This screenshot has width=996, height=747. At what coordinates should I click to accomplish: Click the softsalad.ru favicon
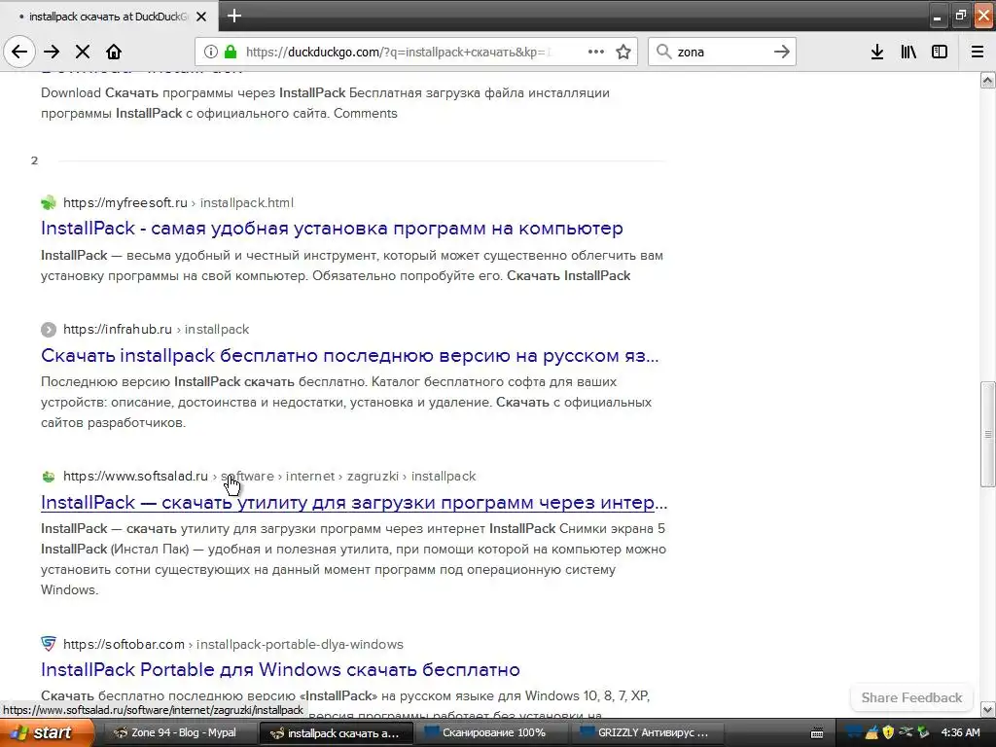coord(49,477)
